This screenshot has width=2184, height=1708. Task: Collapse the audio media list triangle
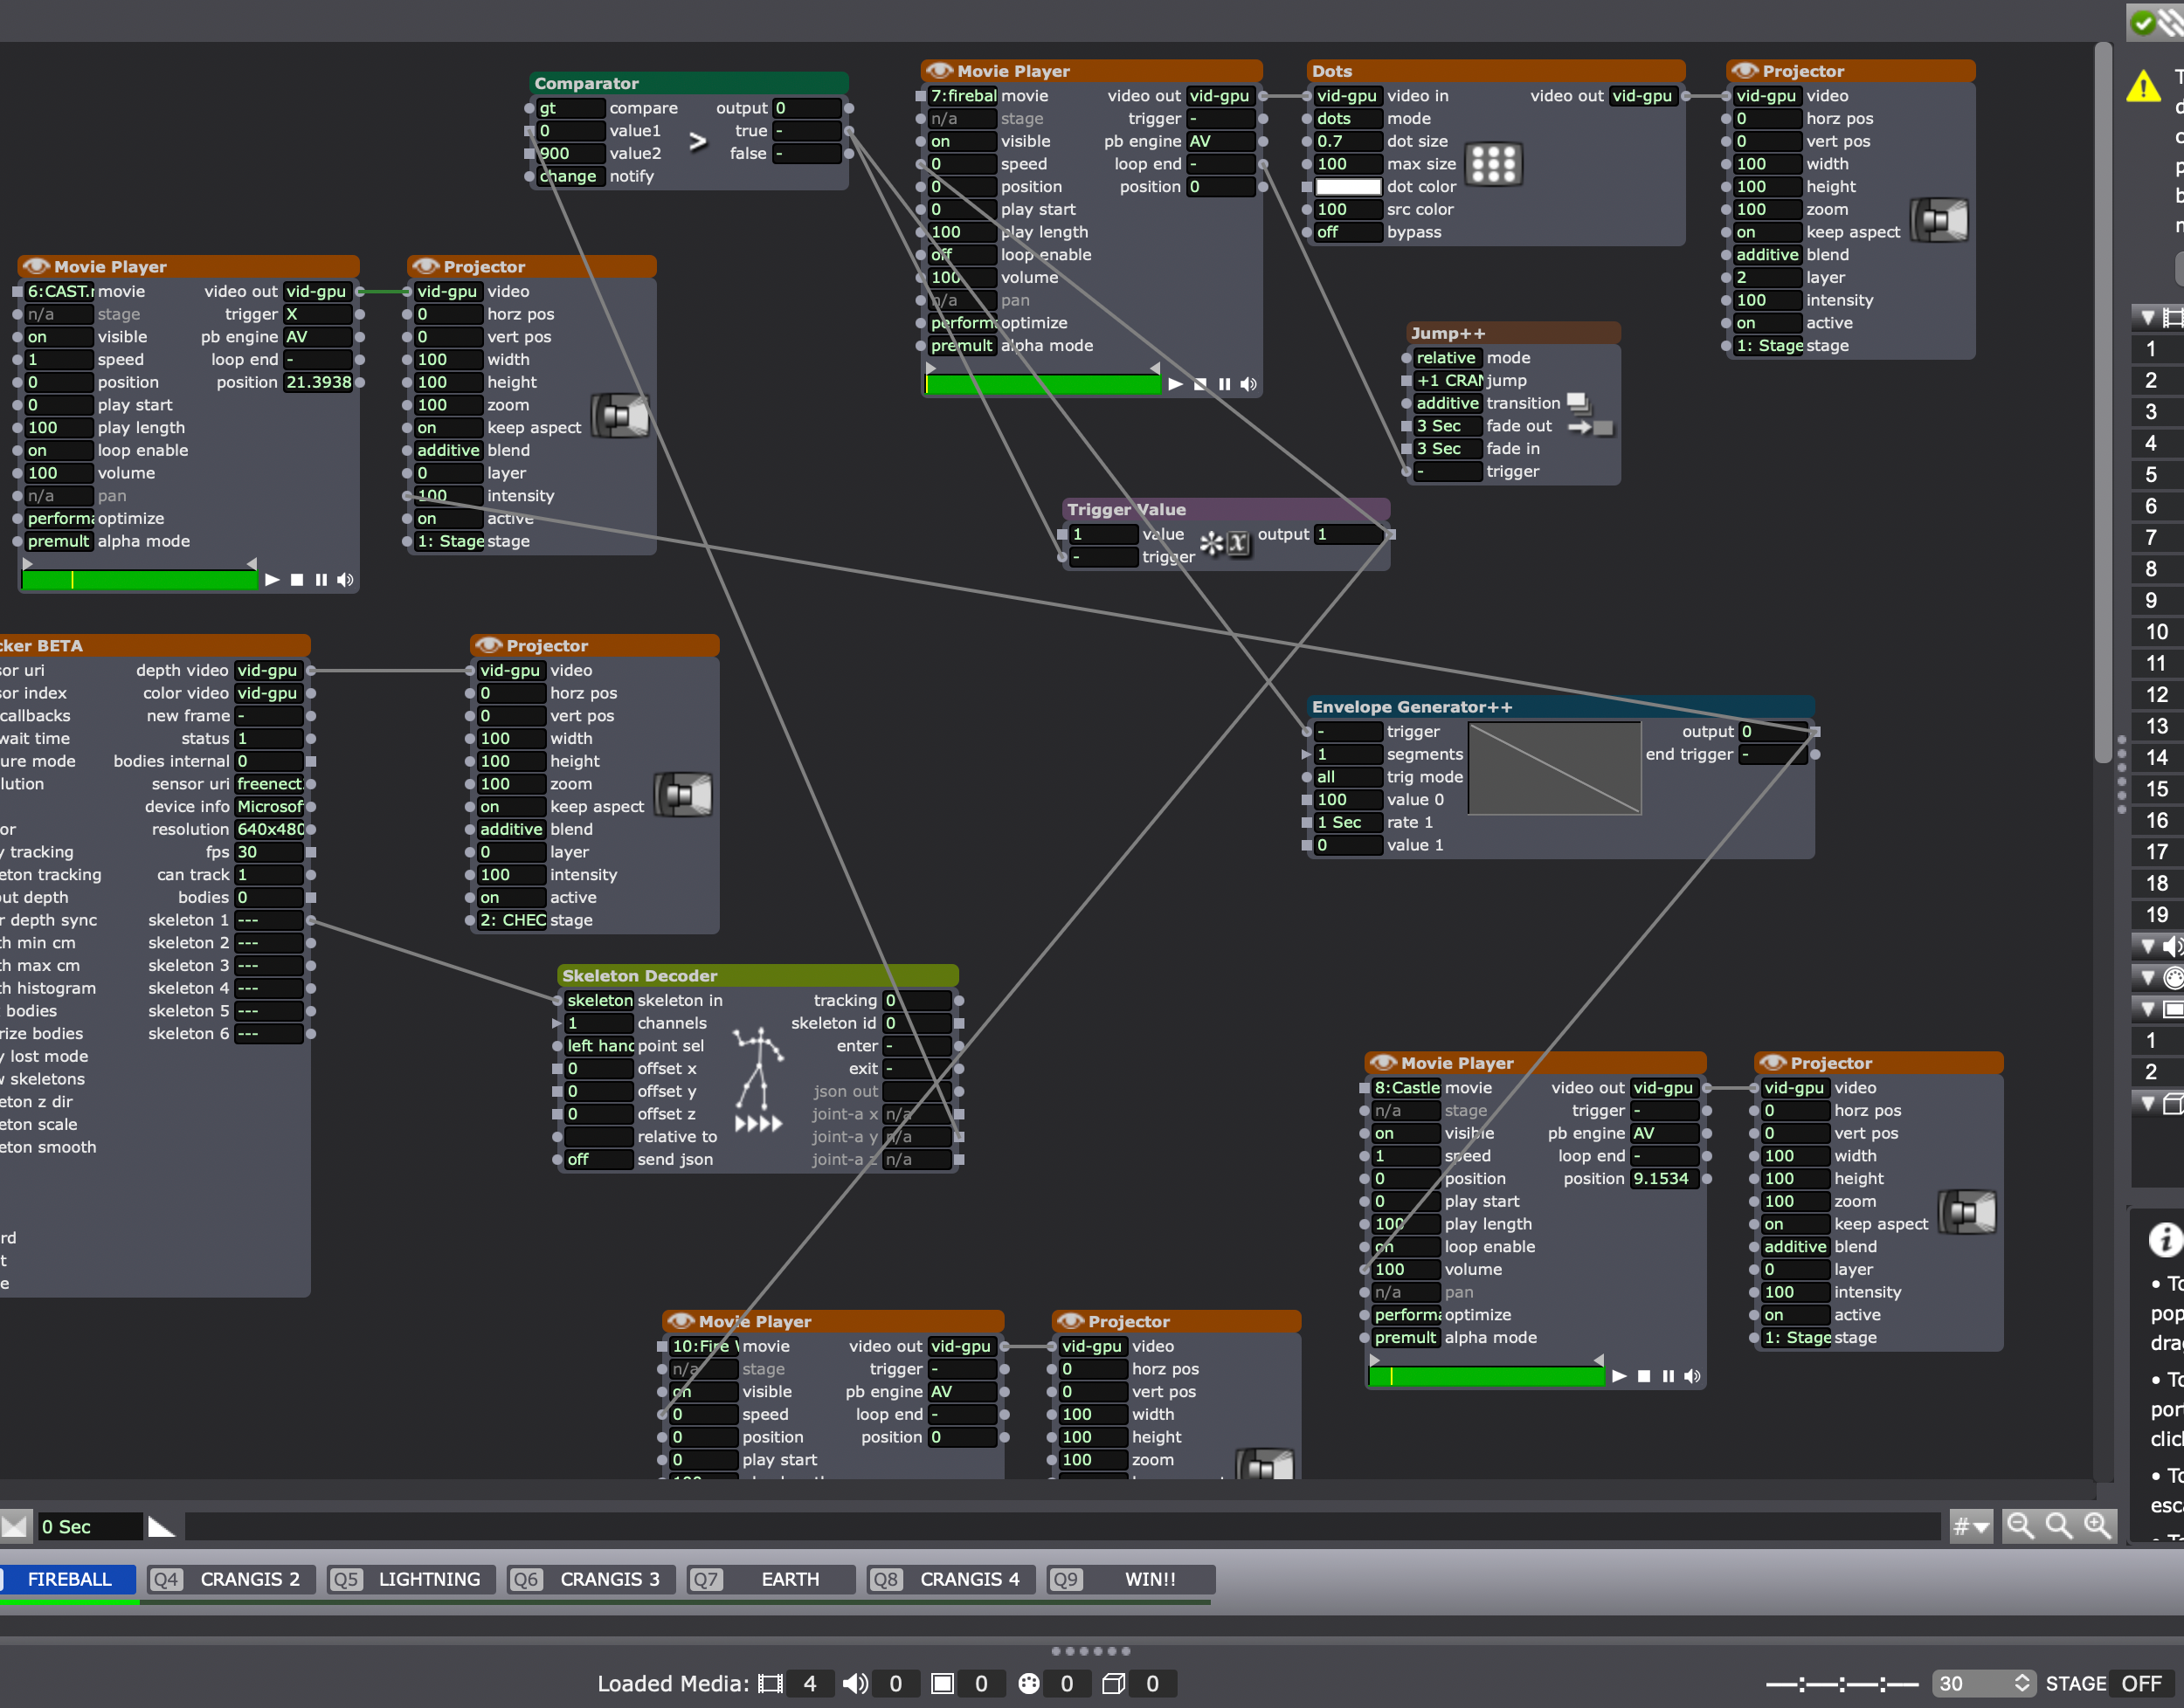pyautogui.click(x=2148, y=945)
